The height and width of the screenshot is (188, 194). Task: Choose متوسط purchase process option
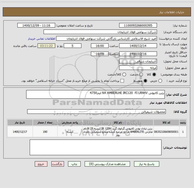pyautogui.click(x=145, y=81)
